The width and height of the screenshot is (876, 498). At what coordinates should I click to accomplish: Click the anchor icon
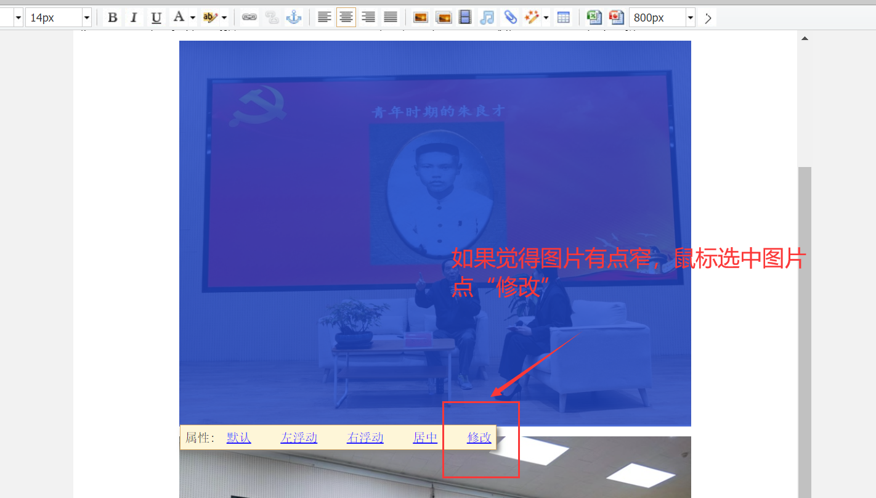tap(294, 18)
